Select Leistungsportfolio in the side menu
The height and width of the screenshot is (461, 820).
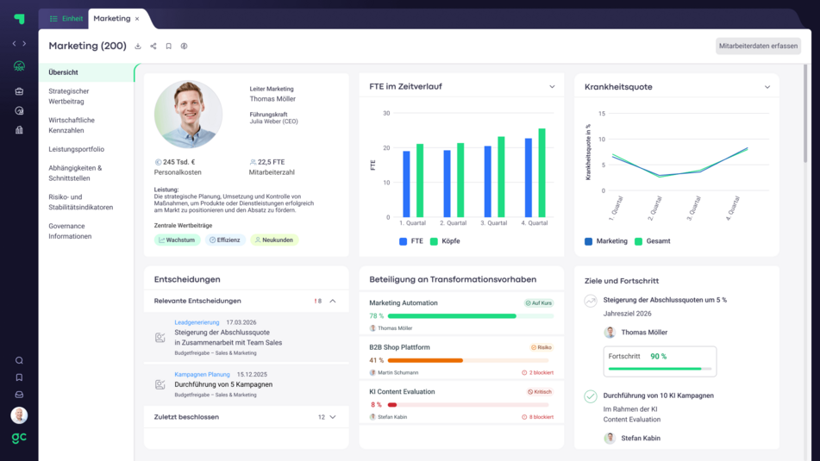point(77,149)
